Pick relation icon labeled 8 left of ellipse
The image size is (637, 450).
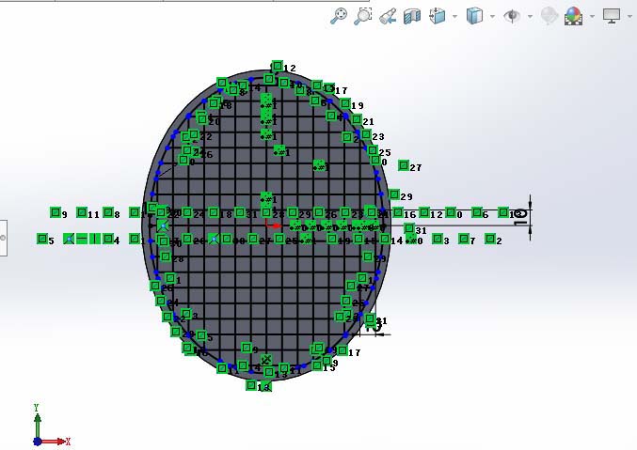(108, 212)
